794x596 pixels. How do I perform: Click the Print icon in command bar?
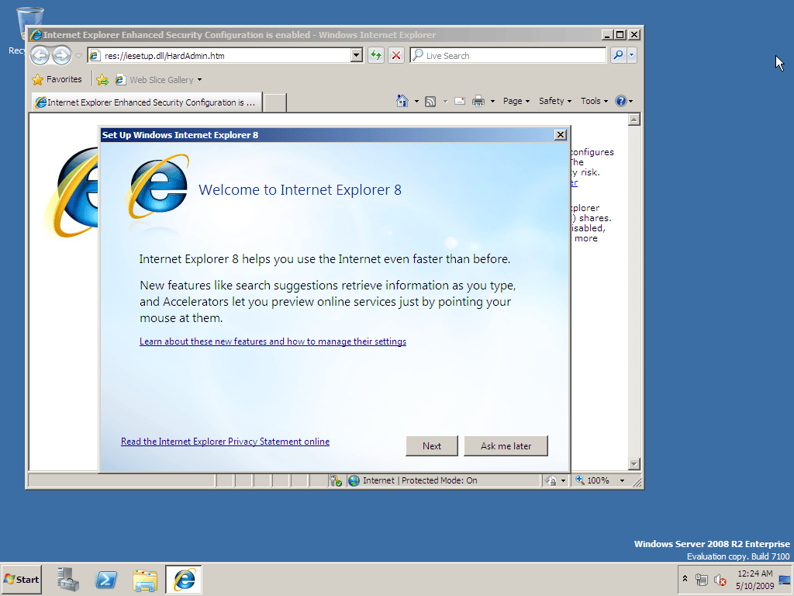[478, 102]
